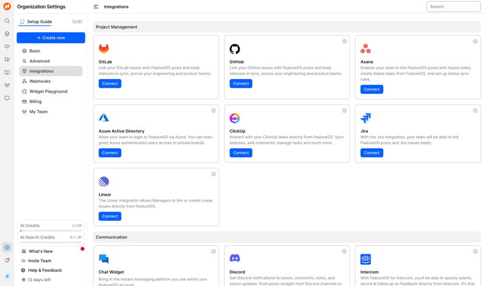The image size is (486, 286).
Task: Click the Asana three-dots logo
Action: point(366,49)
